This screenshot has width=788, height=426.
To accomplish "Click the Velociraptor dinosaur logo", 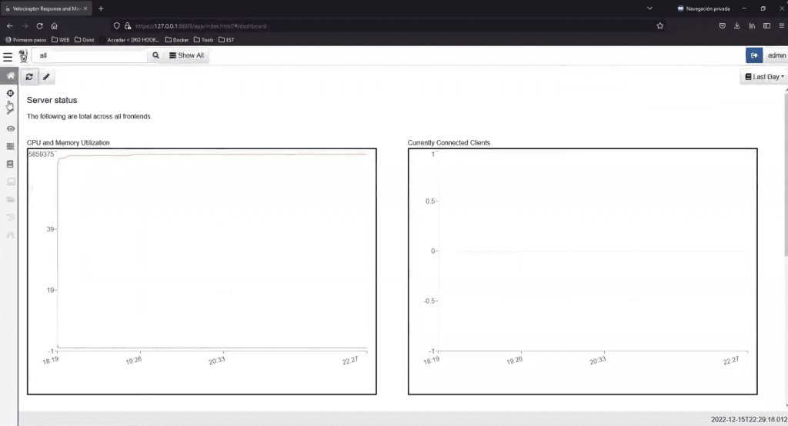I will (x=23, y=56).
